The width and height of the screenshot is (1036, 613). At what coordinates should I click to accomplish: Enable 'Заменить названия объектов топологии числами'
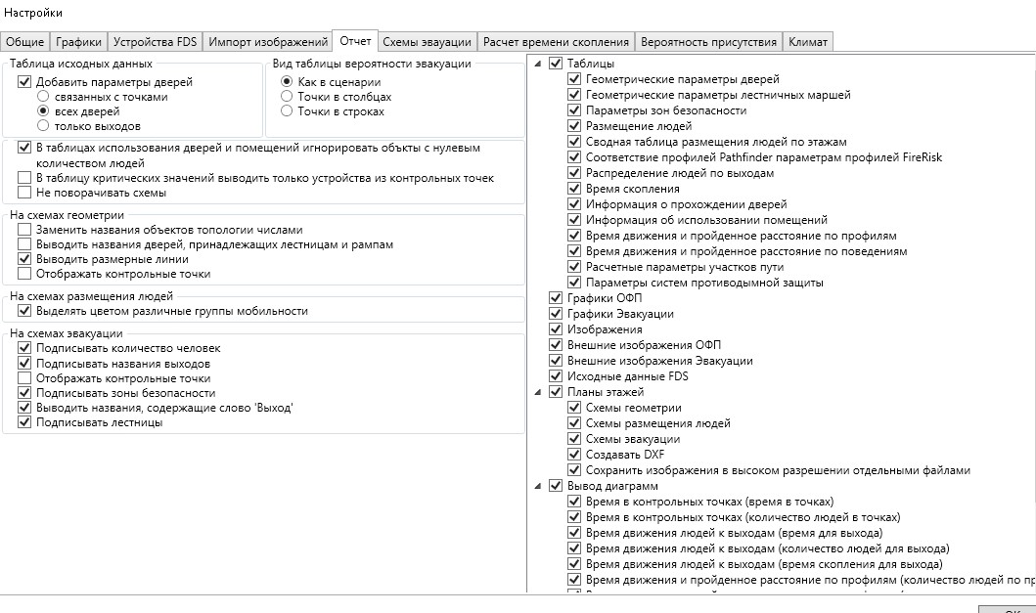pos(24,230)
